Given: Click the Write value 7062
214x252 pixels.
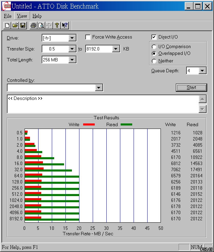Looking at the screenshot, I should tap(175, 169).
